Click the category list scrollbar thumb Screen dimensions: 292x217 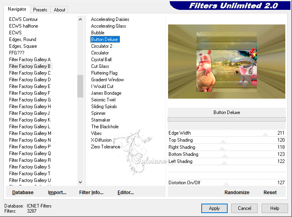pyautogui.click(x=80, y=86)
